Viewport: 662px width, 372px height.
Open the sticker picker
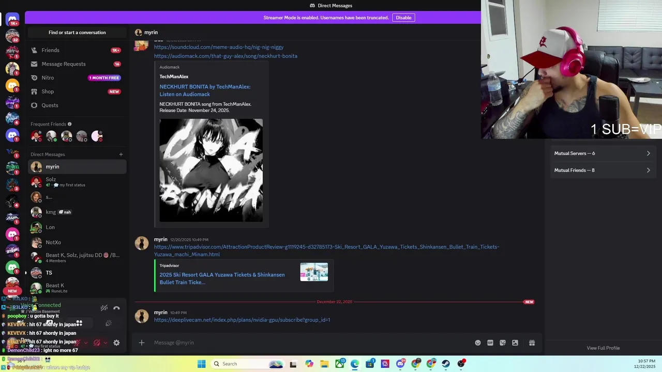coord(502,343)
